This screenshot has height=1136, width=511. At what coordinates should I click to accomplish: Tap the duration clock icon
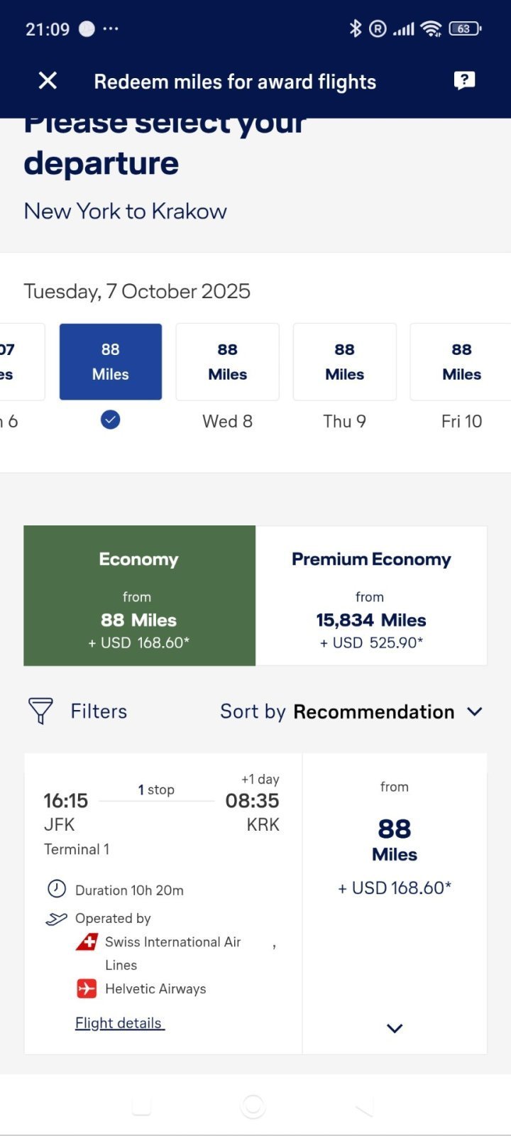[56, 889]
